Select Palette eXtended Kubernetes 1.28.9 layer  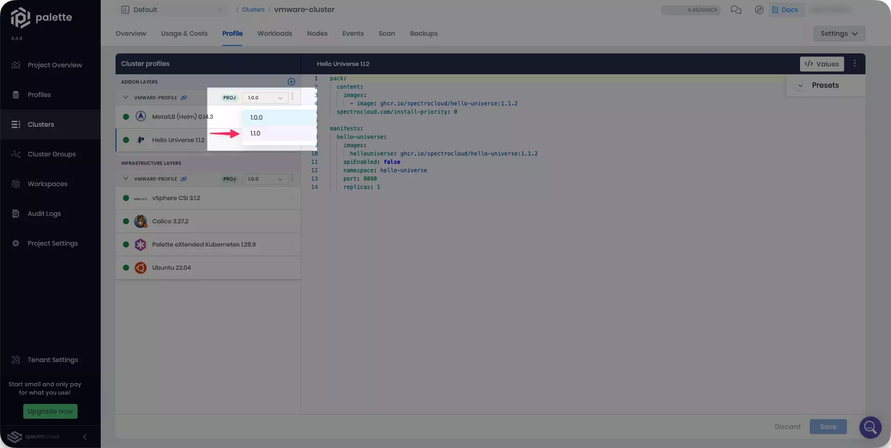pos(208,245)
